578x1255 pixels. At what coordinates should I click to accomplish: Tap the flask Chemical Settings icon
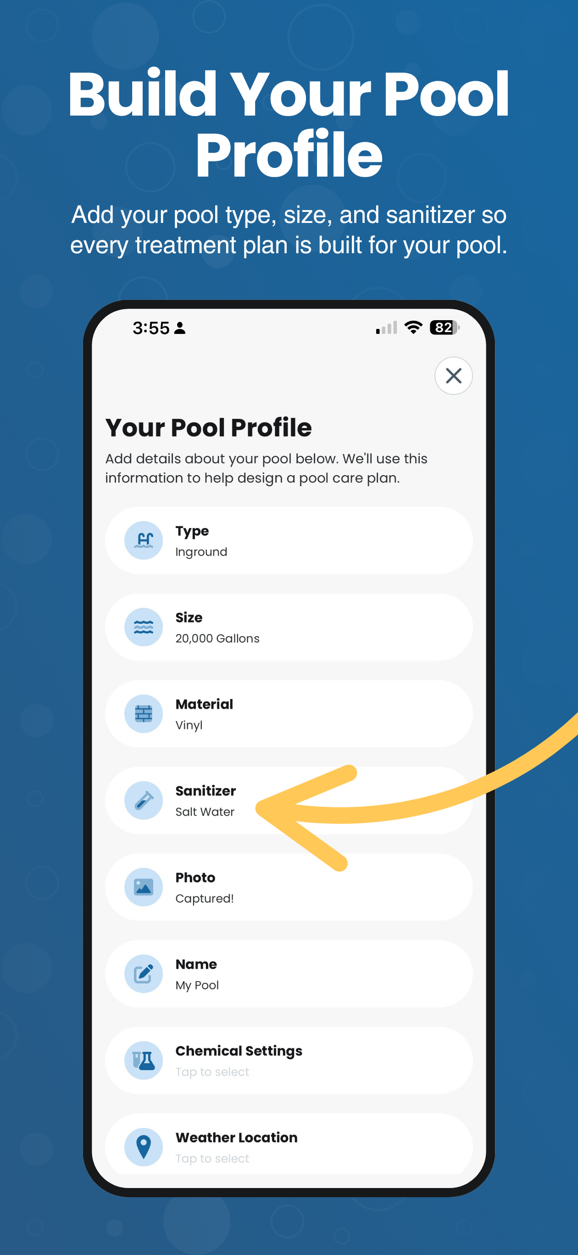143,1061
